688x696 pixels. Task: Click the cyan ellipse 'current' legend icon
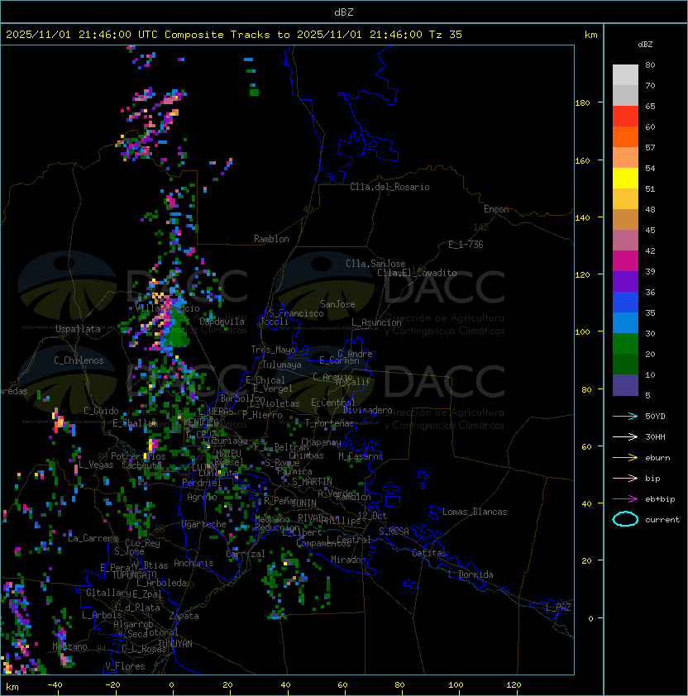tap(625, 519)
